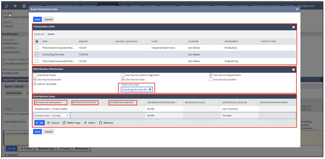Collapse the Distribution Information section
This screenshot has height=159, width=325.
(x=293, y=69)
